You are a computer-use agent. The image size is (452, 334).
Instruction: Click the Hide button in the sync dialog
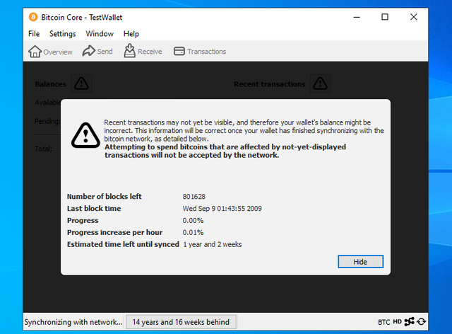(x=360, y=262)
